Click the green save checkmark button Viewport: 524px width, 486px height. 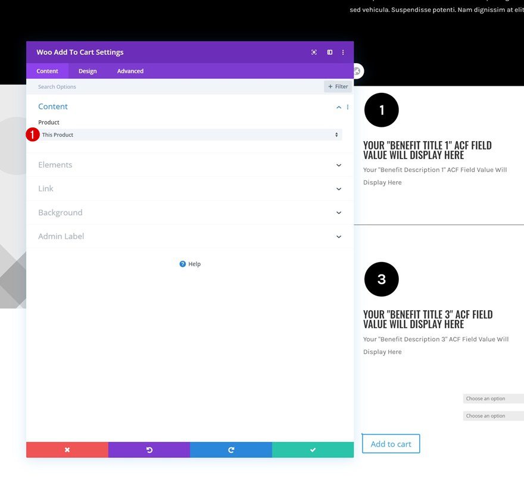313,450
